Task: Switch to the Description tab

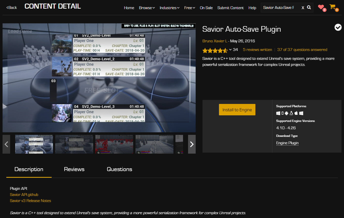Action: click(29, 169)
